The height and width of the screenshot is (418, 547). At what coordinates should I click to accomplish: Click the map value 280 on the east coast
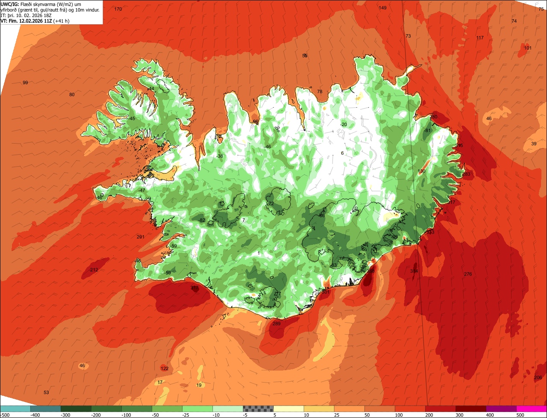click(434, 117)
